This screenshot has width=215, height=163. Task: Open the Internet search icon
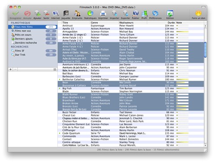tap(56, 13)
